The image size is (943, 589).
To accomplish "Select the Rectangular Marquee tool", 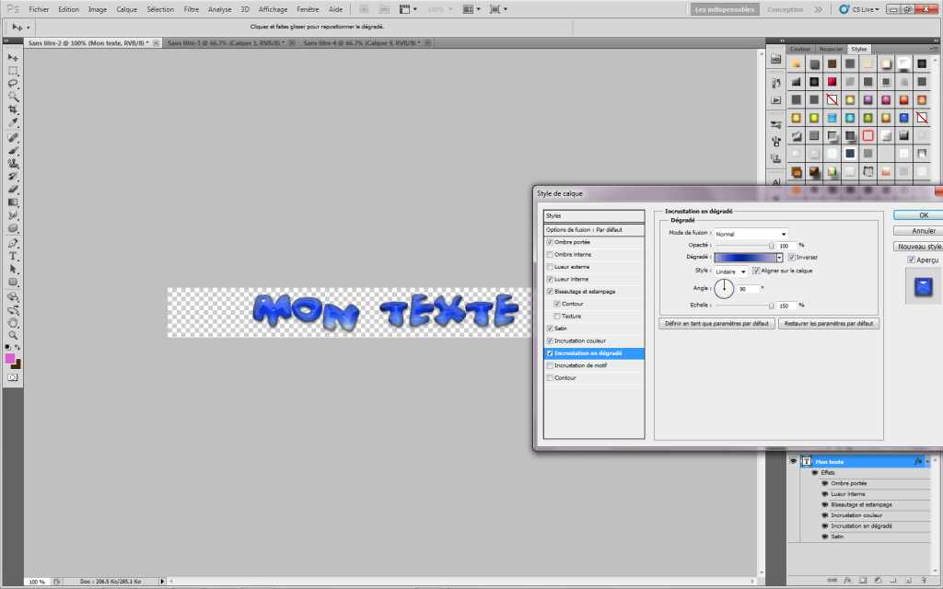I will (13, 71).
